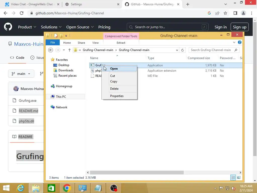Switch Explorer to large icons view
257x193 pixels.
tap(239, 177)
